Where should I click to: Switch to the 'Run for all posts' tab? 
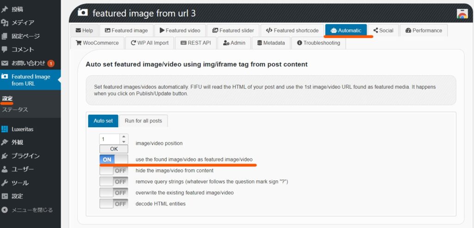pos(143,121)
